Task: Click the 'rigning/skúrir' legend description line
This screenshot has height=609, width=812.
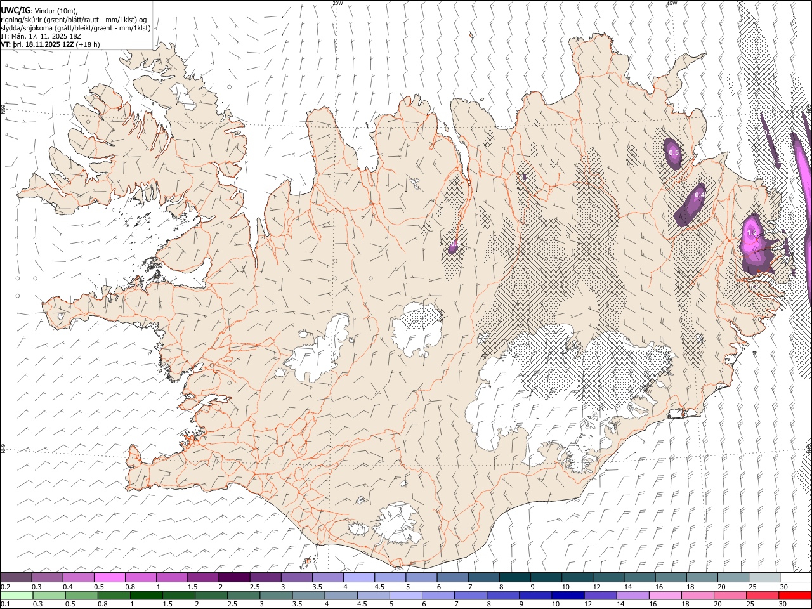Action: tap(74, 20)
